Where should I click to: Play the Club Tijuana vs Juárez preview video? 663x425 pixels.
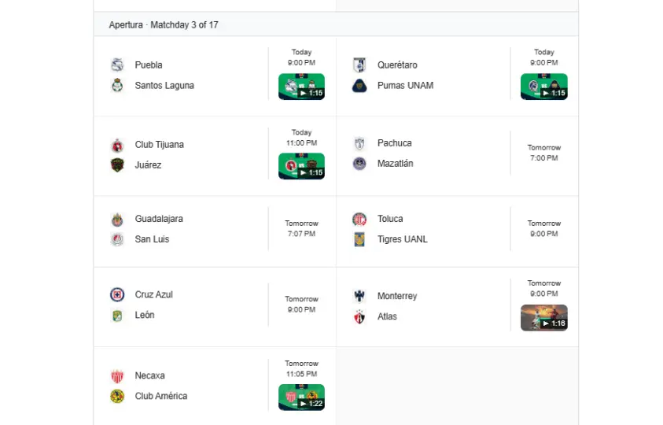301,166
